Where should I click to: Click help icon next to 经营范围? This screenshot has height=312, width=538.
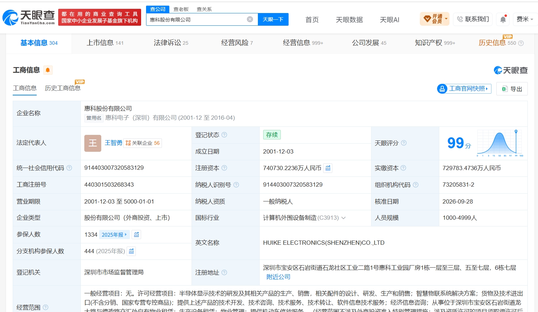pos(46,307)
